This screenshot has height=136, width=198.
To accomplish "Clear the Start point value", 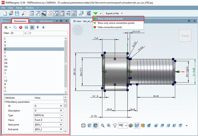I will click(x=61, y=124).
